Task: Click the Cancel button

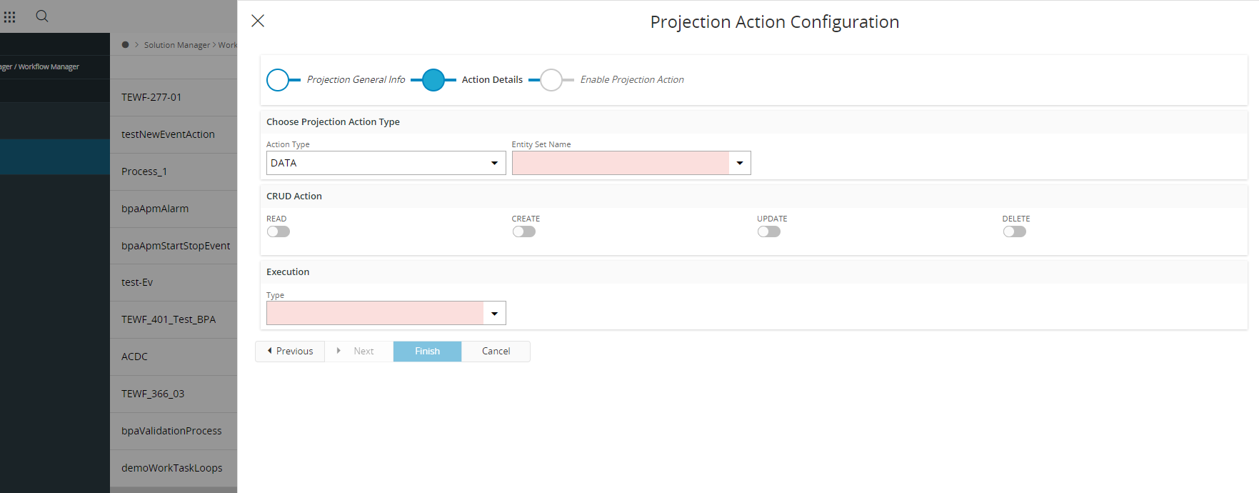Action: coord(496,352)
